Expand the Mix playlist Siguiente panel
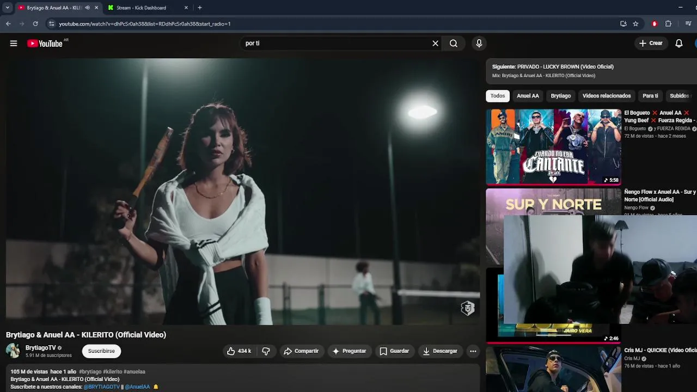This screenshot has height=392, width=697. pyautogui.click(x=591, y=71)
